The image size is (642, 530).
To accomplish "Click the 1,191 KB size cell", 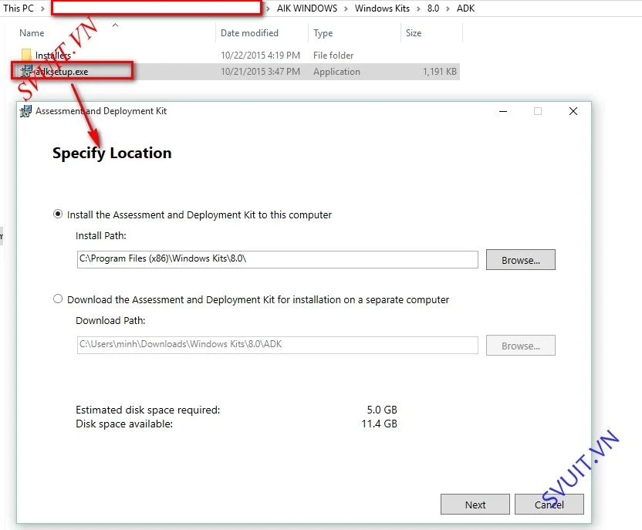I will [x=439, y=72].
